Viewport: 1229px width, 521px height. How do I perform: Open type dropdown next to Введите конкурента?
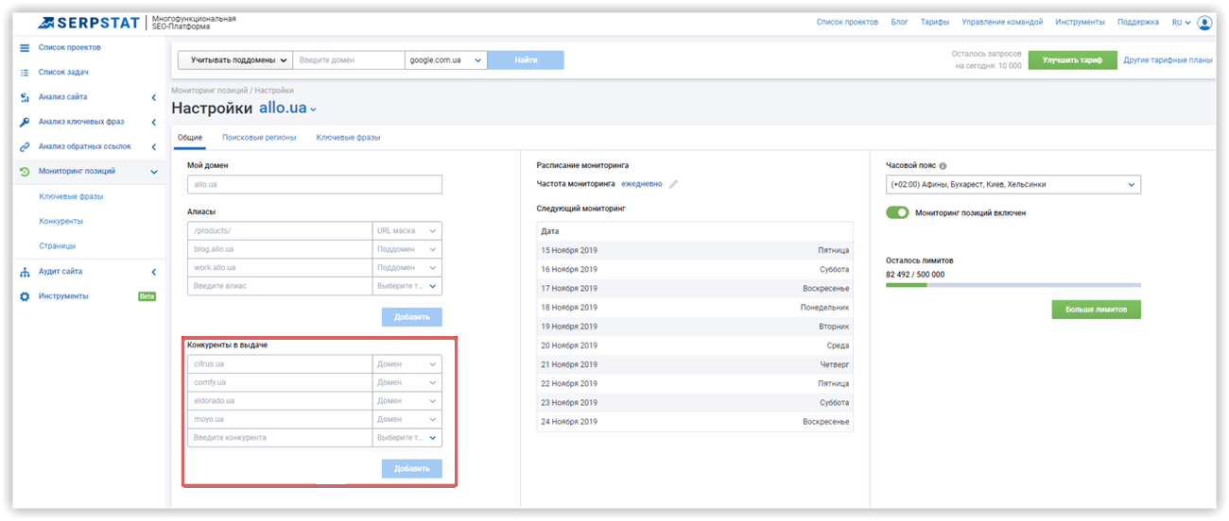407,438
